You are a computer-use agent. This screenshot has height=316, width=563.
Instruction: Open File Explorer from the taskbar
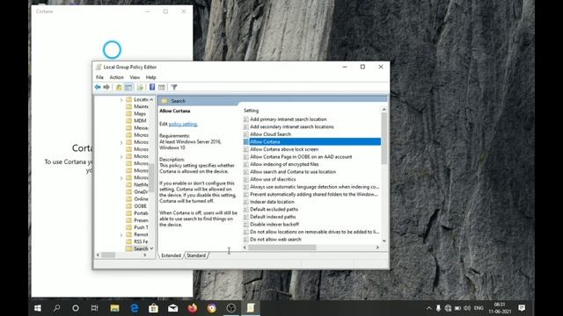(x=114, y=308)
